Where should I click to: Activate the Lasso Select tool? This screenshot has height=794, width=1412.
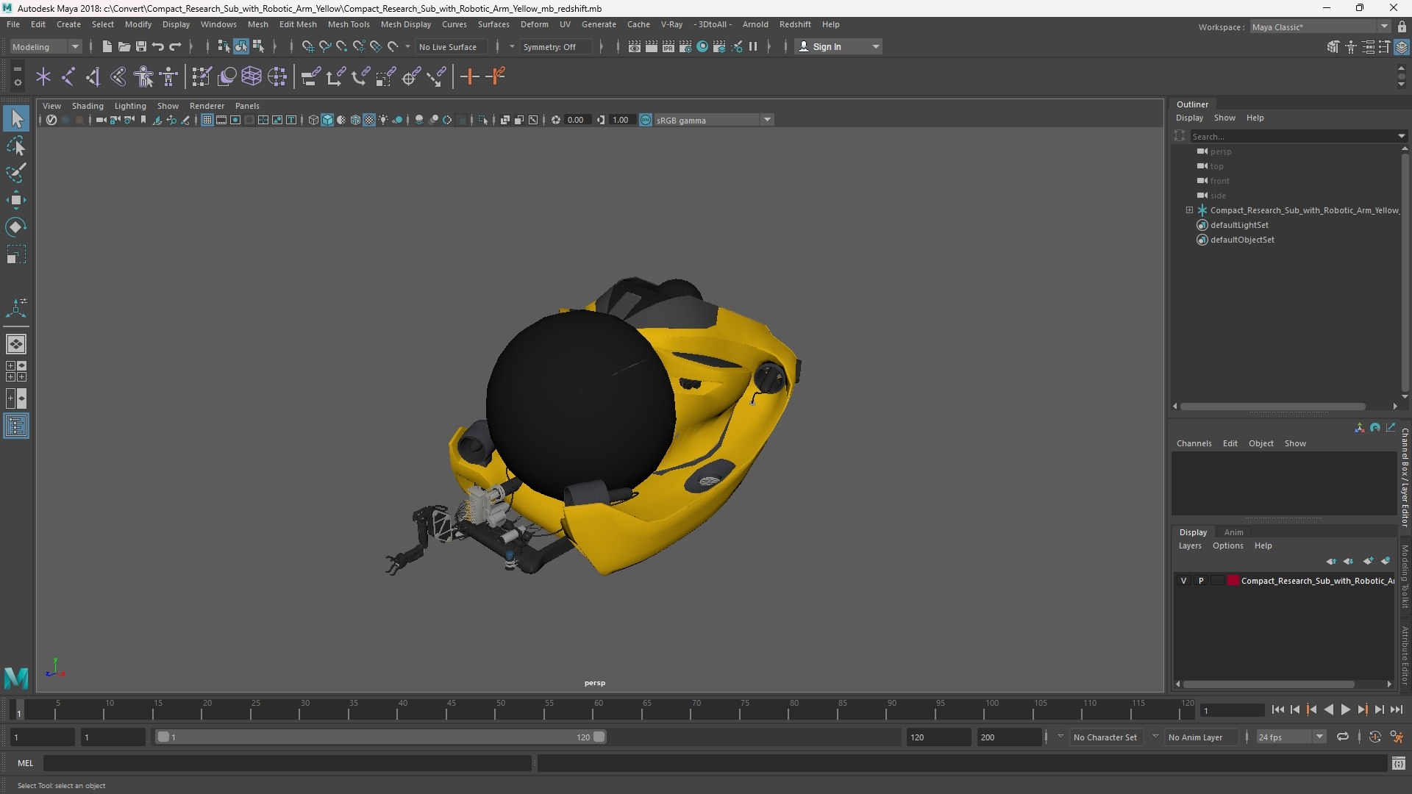[16, 146]
